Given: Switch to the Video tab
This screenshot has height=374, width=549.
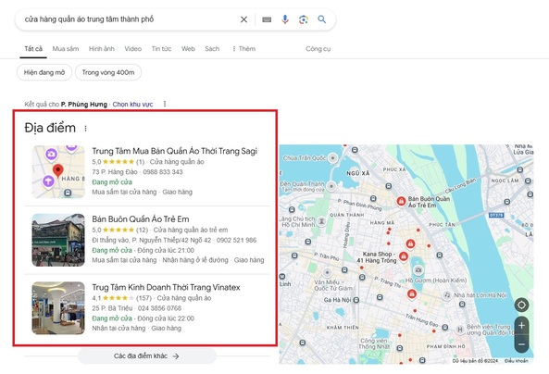Looking at the screenshot, I should coord(133,49).
